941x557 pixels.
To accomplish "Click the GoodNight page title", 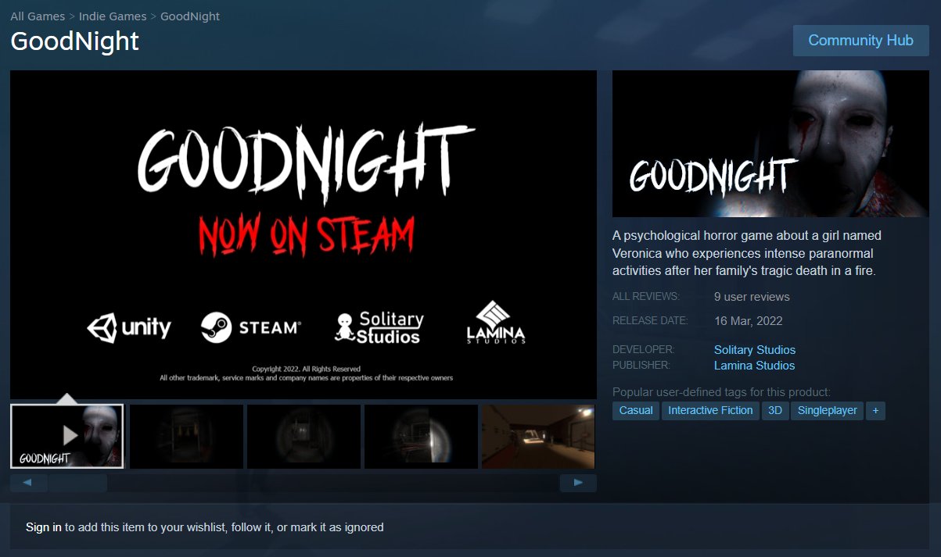I will (x=75, y=41).
